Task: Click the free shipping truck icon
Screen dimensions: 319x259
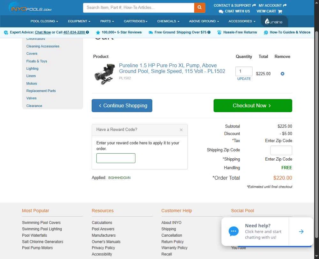Action: (150, 32)
